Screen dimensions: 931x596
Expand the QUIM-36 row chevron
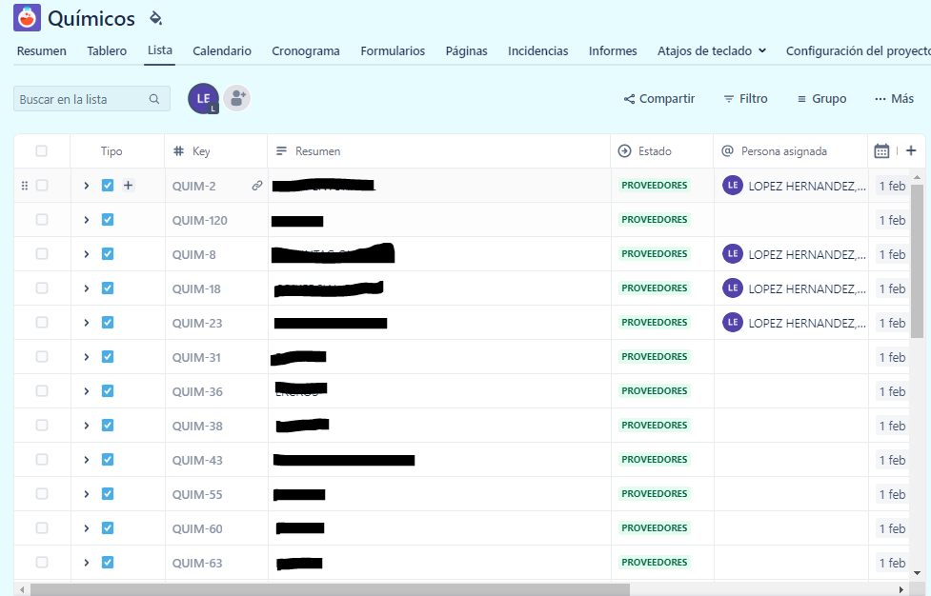point(86,391)
